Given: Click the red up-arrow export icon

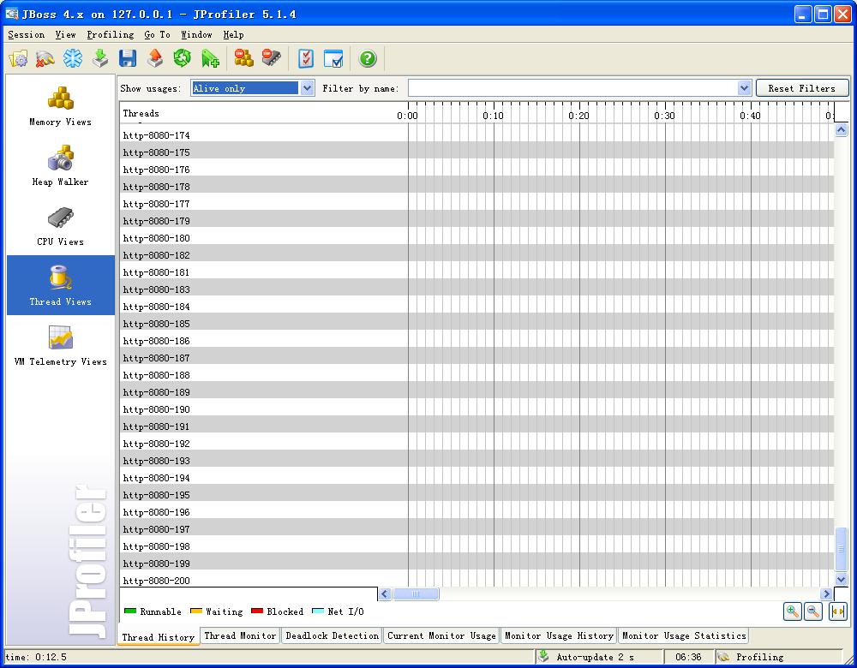Looking at the screenshot, I should 155,58.
